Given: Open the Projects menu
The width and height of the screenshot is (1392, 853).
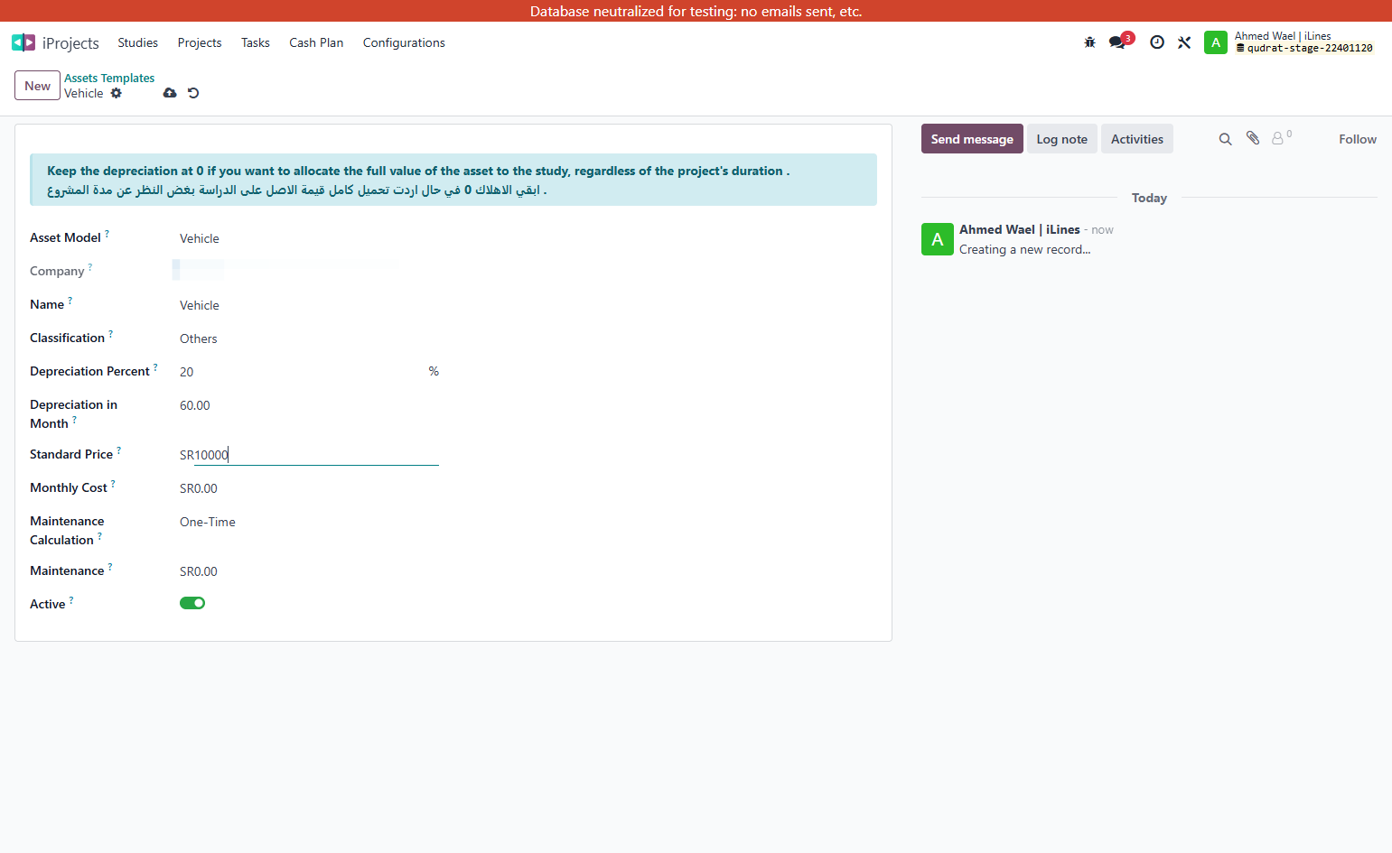Looking at the screenshot, I should point(200,42).
